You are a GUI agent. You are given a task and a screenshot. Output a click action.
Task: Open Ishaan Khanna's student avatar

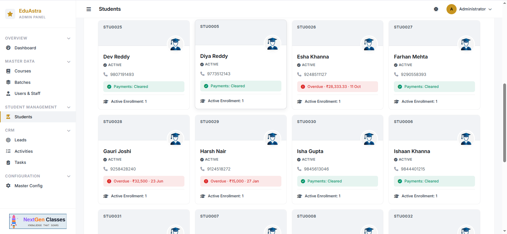[x=466, y=139]
